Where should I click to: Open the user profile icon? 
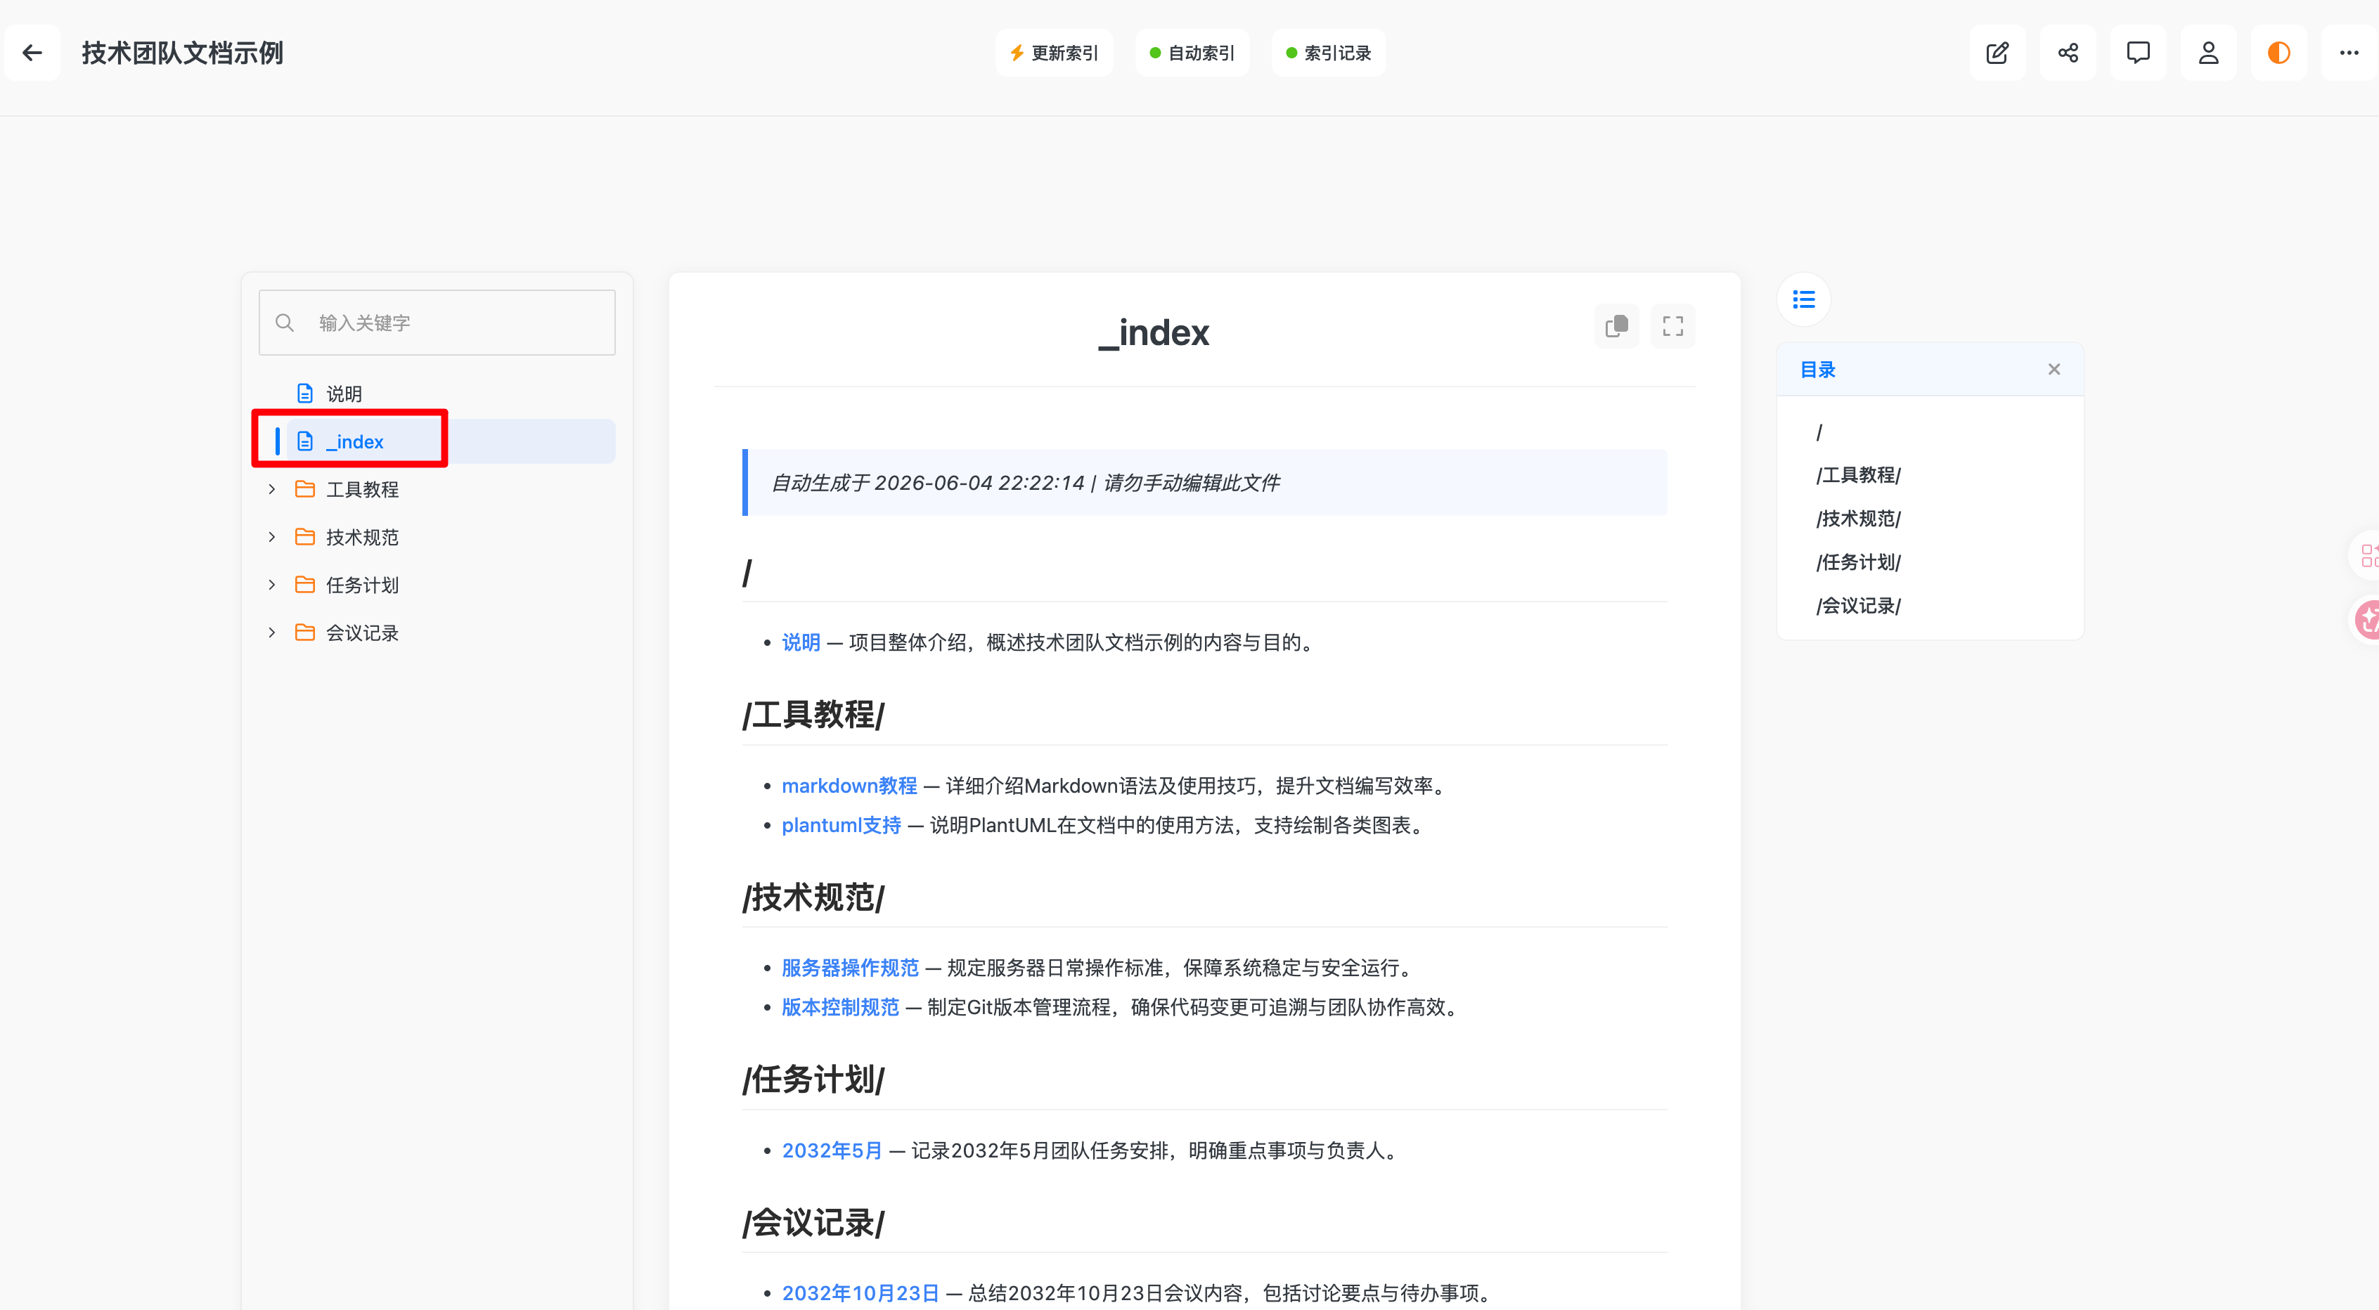[x=2208, y=53]
